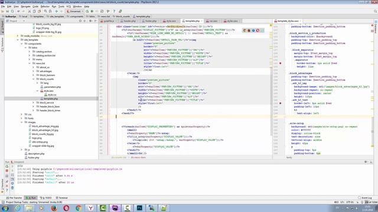378x212 pixels.
Task: Click Clear All trash icon in Run console
Action: (x=12, y=188)
